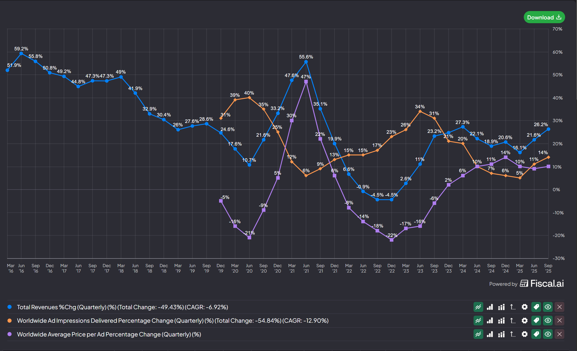The width and height of the screenshot is (577, 351).
Task: Select stacked bar icon in Total Revenues row
Action: pyautogui.click(x=501, y=307)
